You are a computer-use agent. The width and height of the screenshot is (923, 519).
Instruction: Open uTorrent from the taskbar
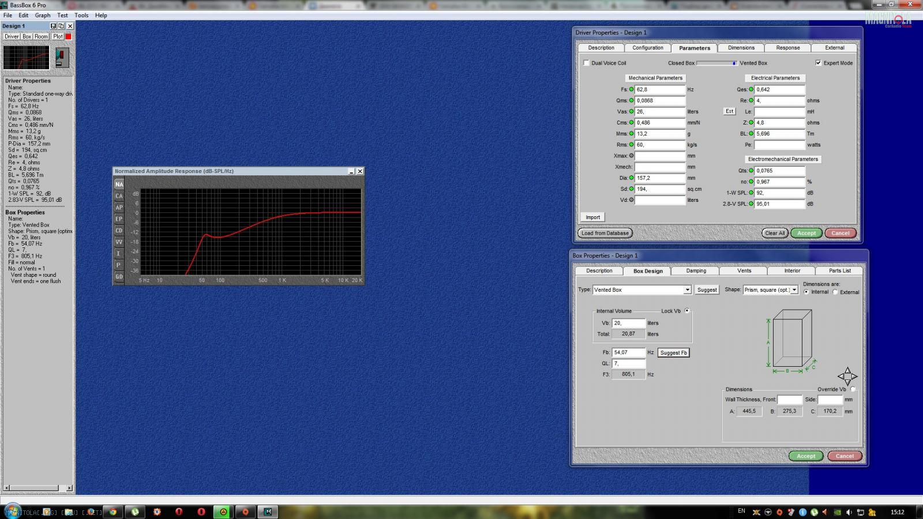click(135, 512)
